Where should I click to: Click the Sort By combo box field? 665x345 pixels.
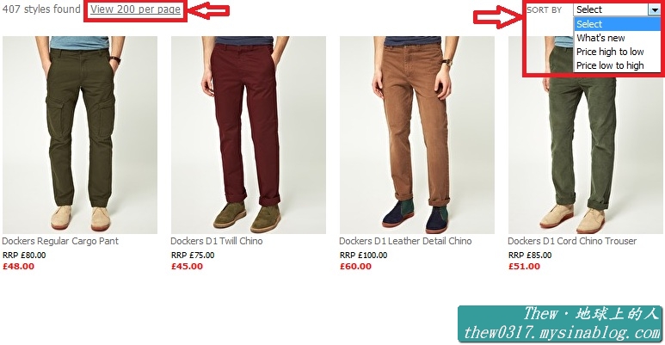pyautogui.click(x=617, y=9)
